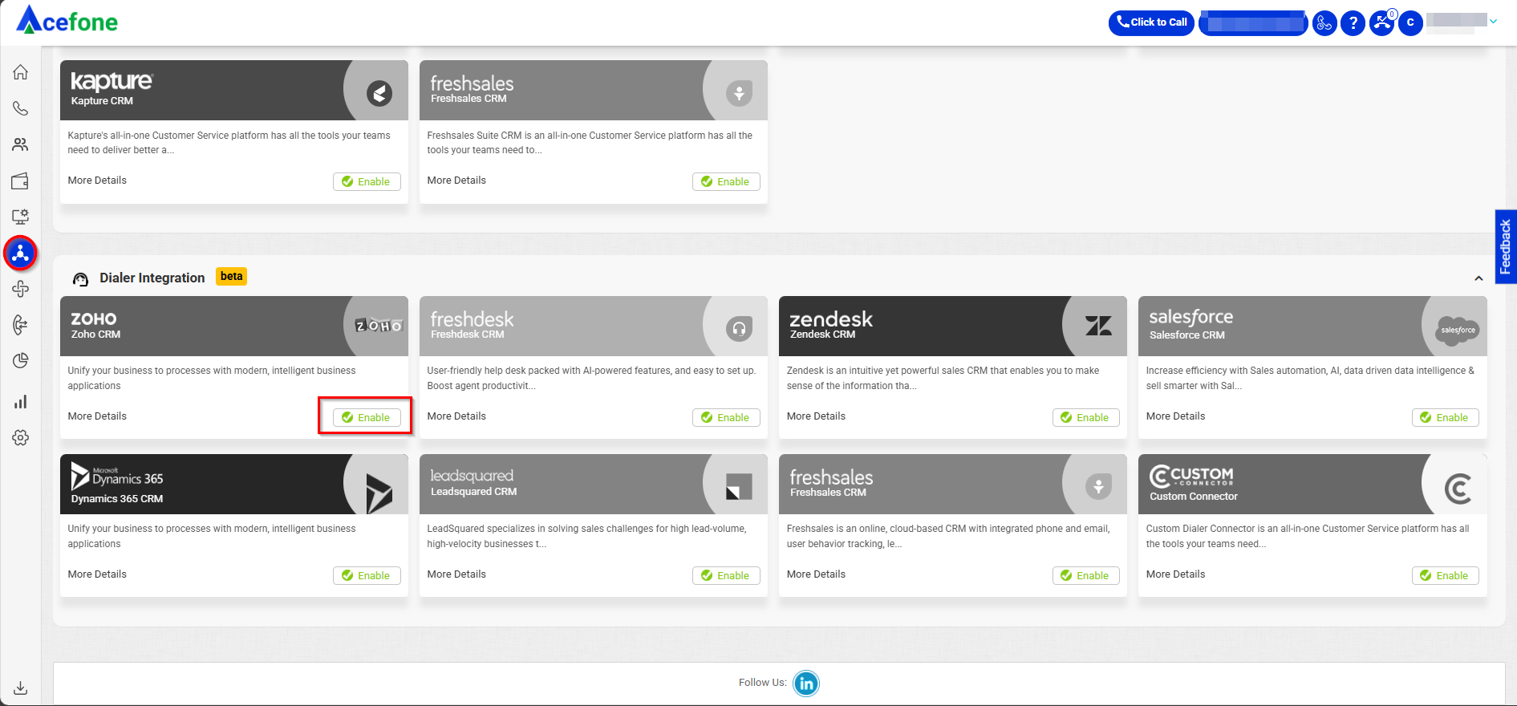Open More Details for Leadsquared CRM
This screenshot has width=1517, height=706.
(456, 574)
